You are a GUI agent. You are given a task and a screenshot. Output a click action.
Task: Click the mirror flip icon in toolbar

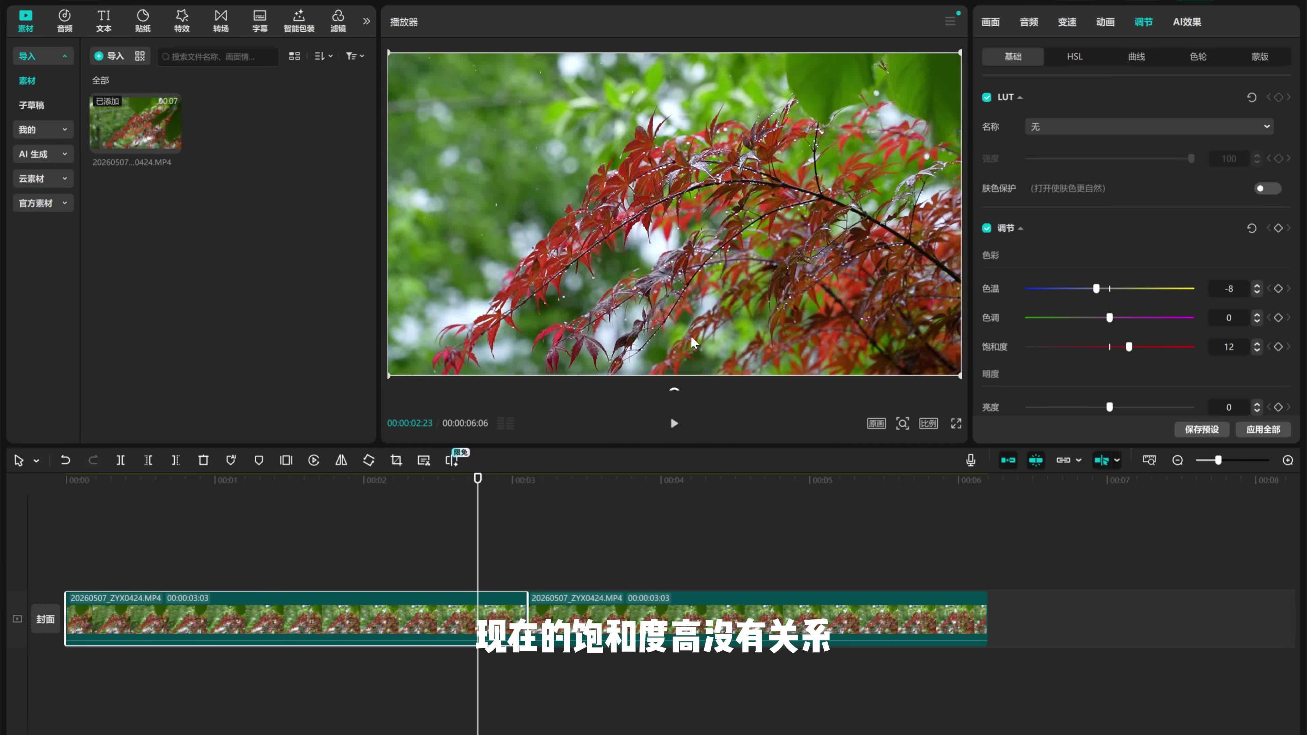[x=341, y=460]
